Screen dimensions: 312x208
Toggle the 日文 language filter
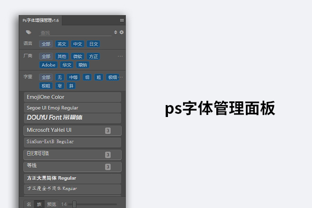pos(94,44)
